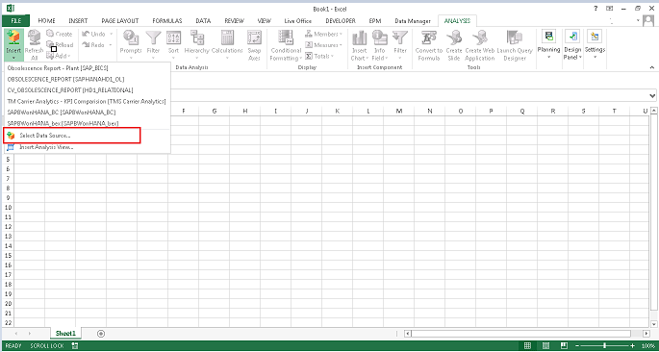Switch to the Data Manager tab
The width and height of the screenshot is (659, 352).
point(413,20)
